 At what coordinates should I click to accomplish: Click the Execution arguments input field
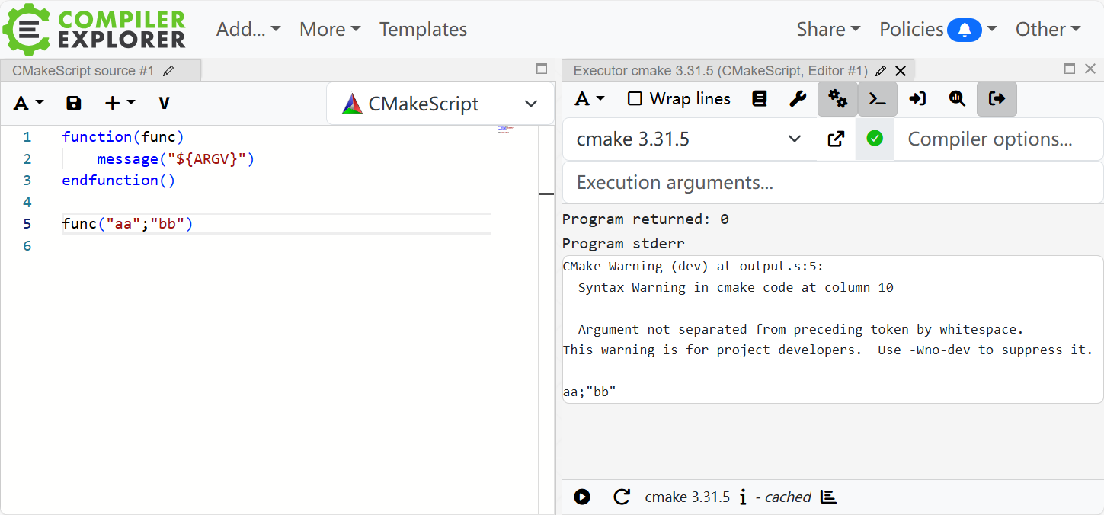(x=832, y=183)
